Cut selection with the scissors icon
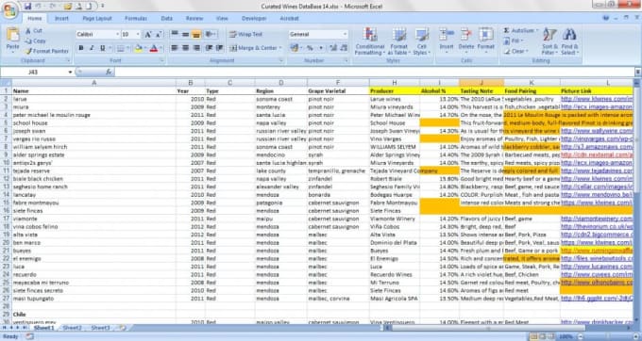Screen dimensions: 642x341 click(x=33, y=31)
